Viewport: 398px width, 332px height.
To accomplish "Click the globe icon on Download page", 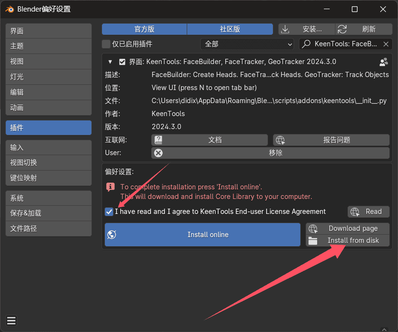I will 313,228.
